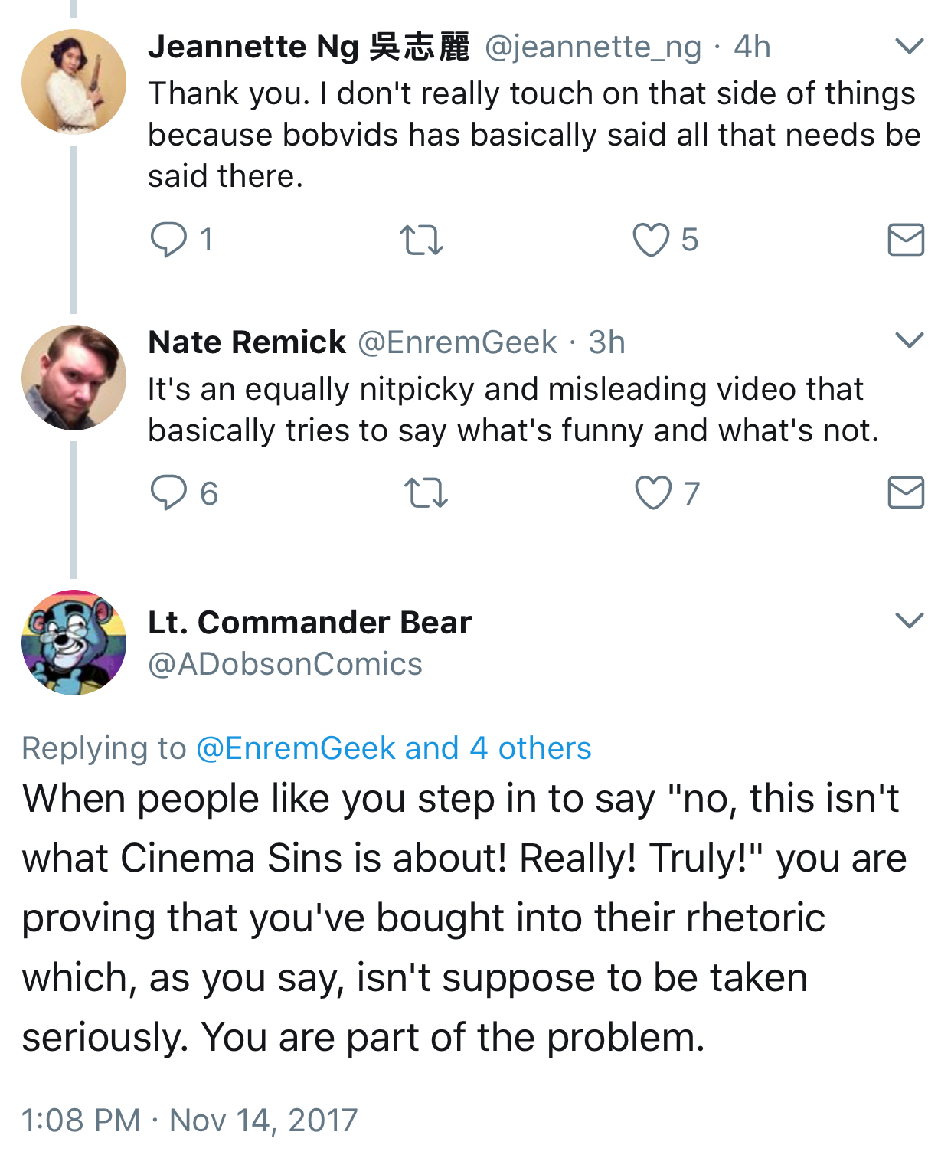Retweet Jeannette Ng's tweet
Screen dimensions: 951x1168
[x=422, y=240]
